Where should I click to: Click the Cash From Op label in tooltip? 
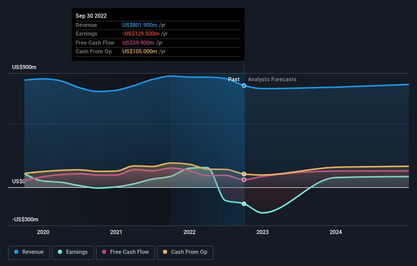[93, 52]
